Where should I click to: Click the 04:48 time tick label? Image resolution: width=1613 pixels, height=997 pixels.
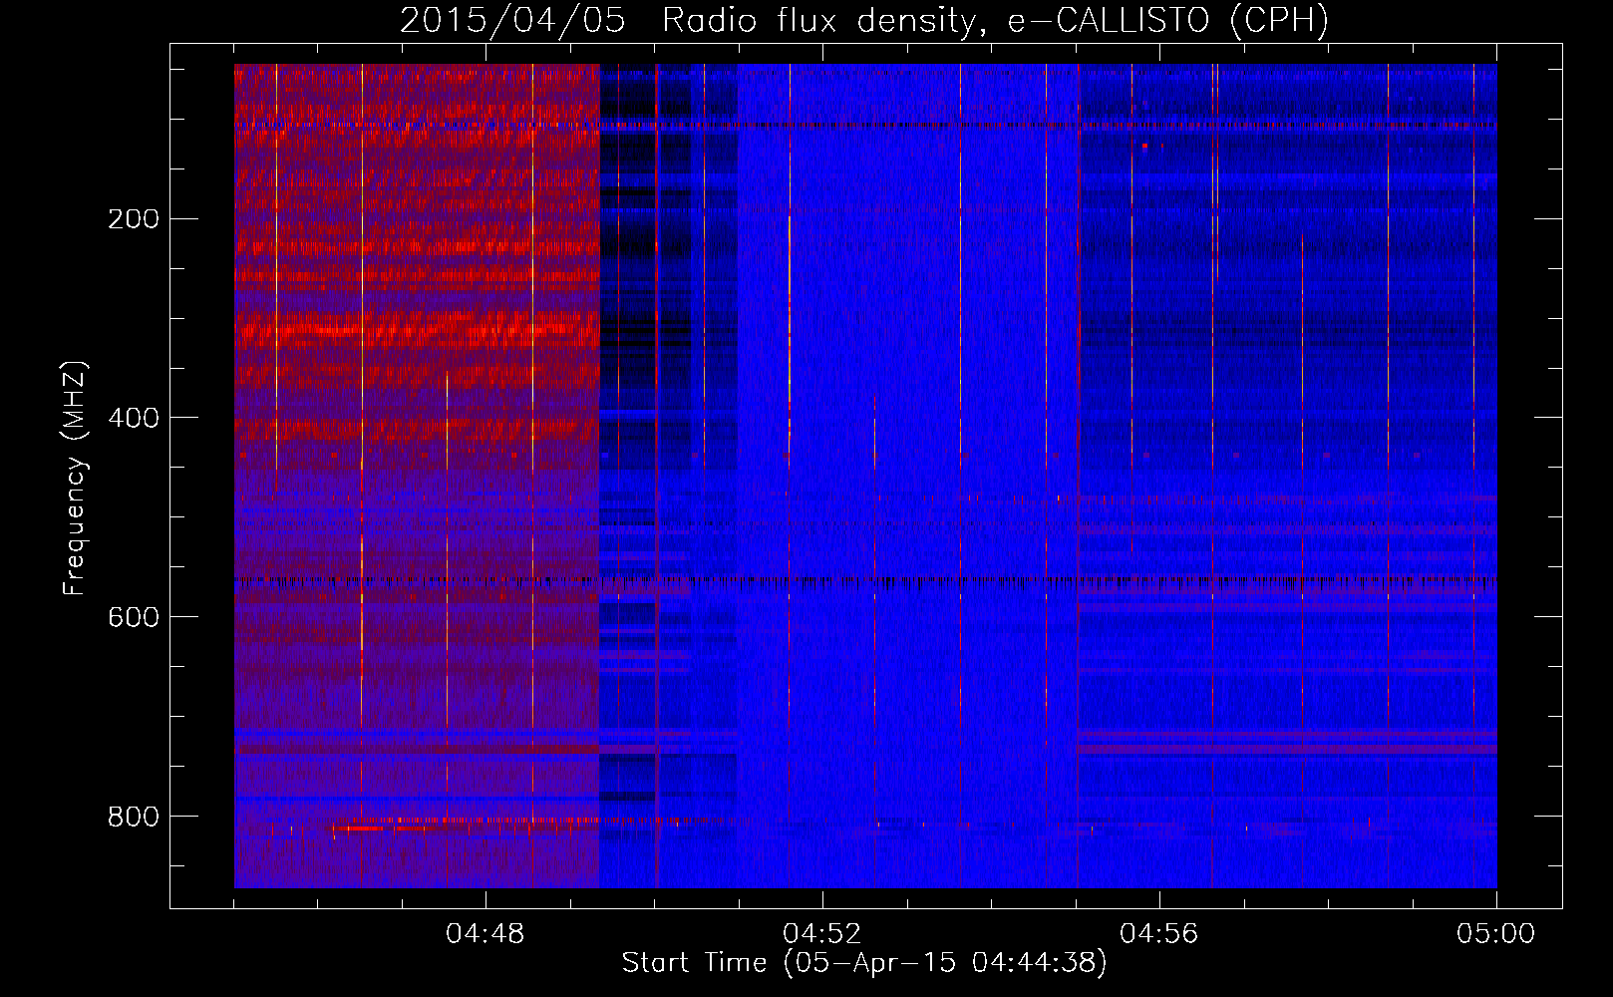click(485, 934)
